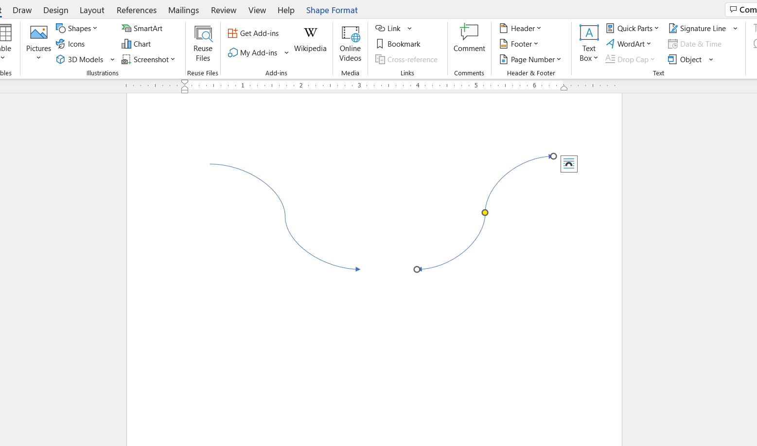The image size is (757, 446).
Task: Switch to the Design tab
Action: point(55,10)
